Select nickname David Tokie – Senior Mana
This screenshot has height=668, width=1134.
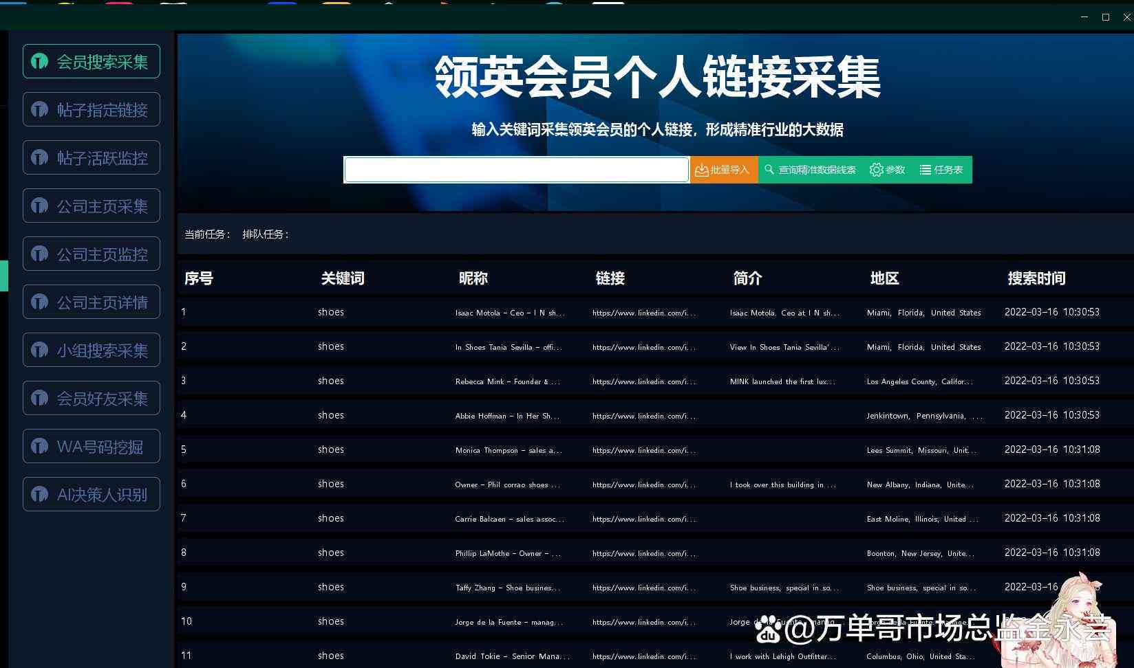(513, 656)
